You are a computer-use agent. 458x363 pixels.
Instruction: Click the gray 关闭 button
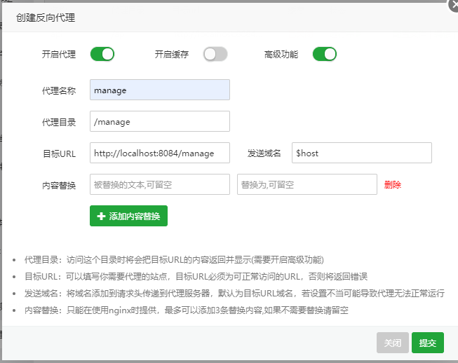click(x=392, y=343)
